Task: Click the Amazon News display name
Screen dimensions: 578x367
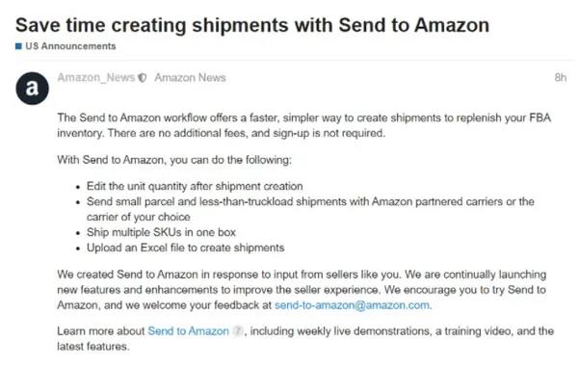Action: point(190,78)
